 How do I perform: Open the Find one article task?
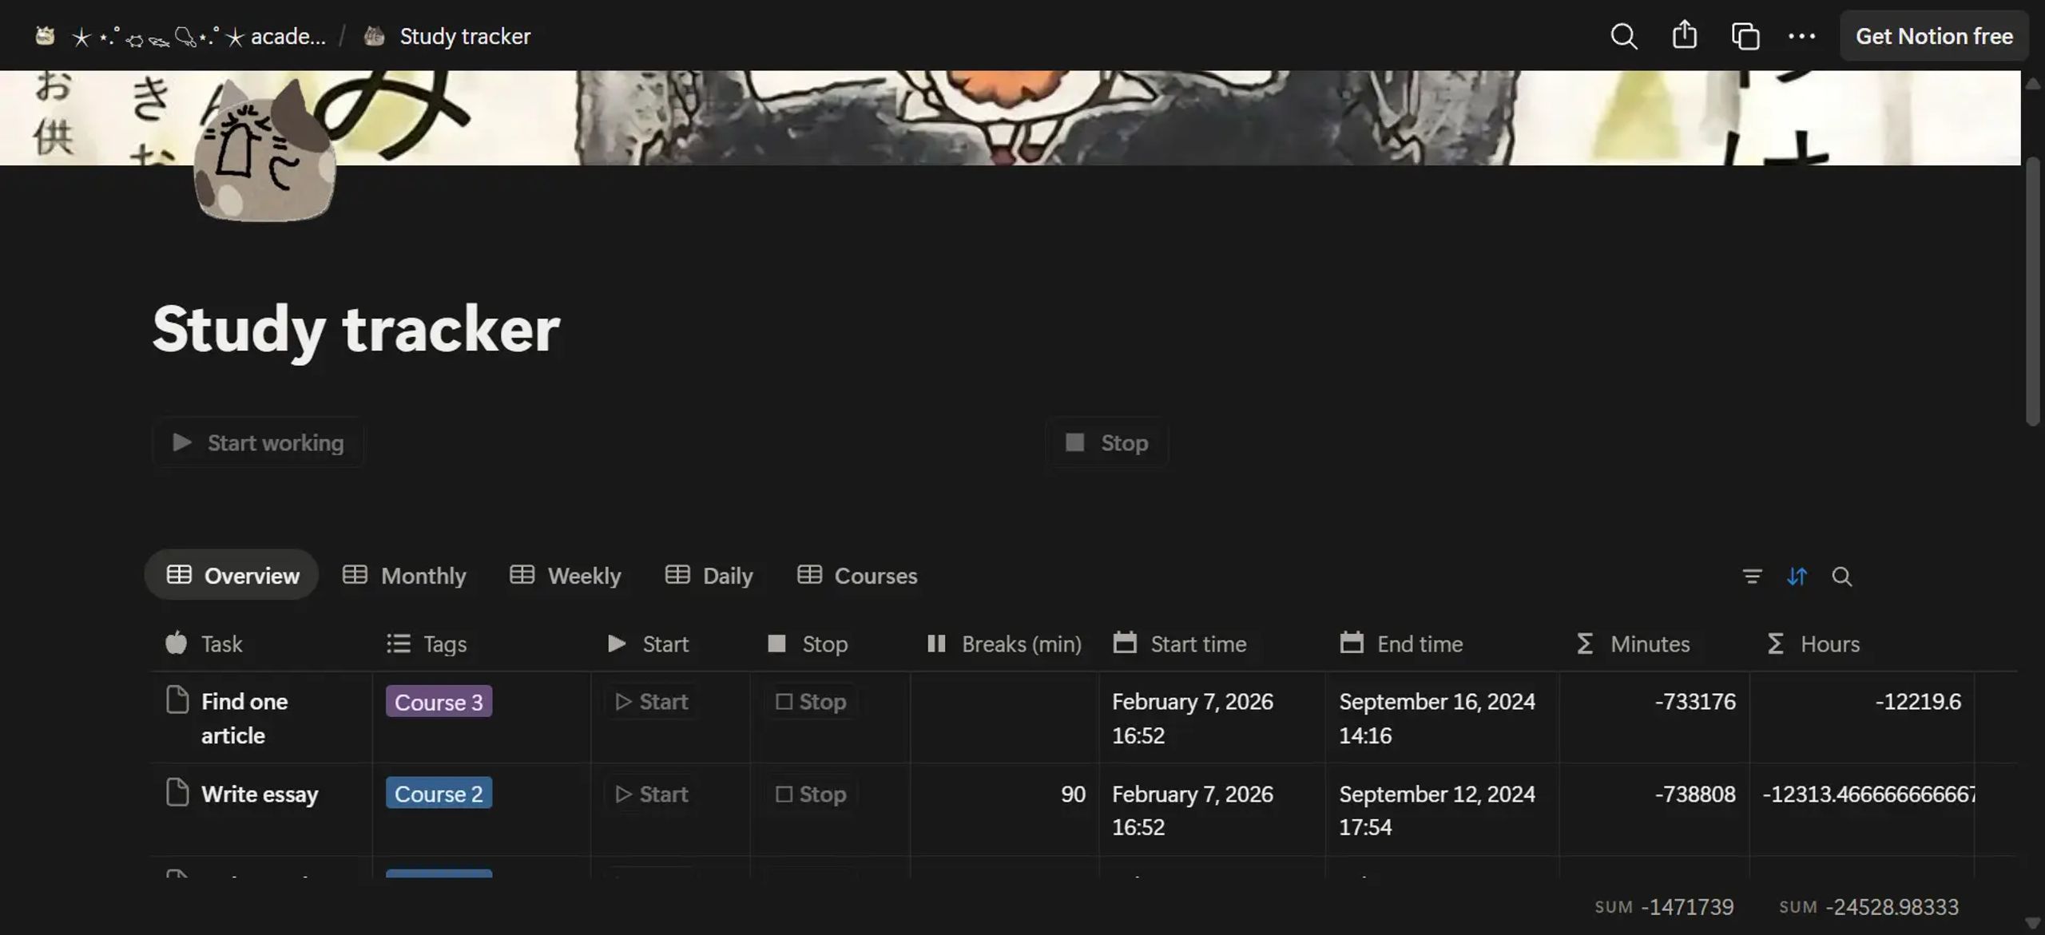(x=244, y=718)
